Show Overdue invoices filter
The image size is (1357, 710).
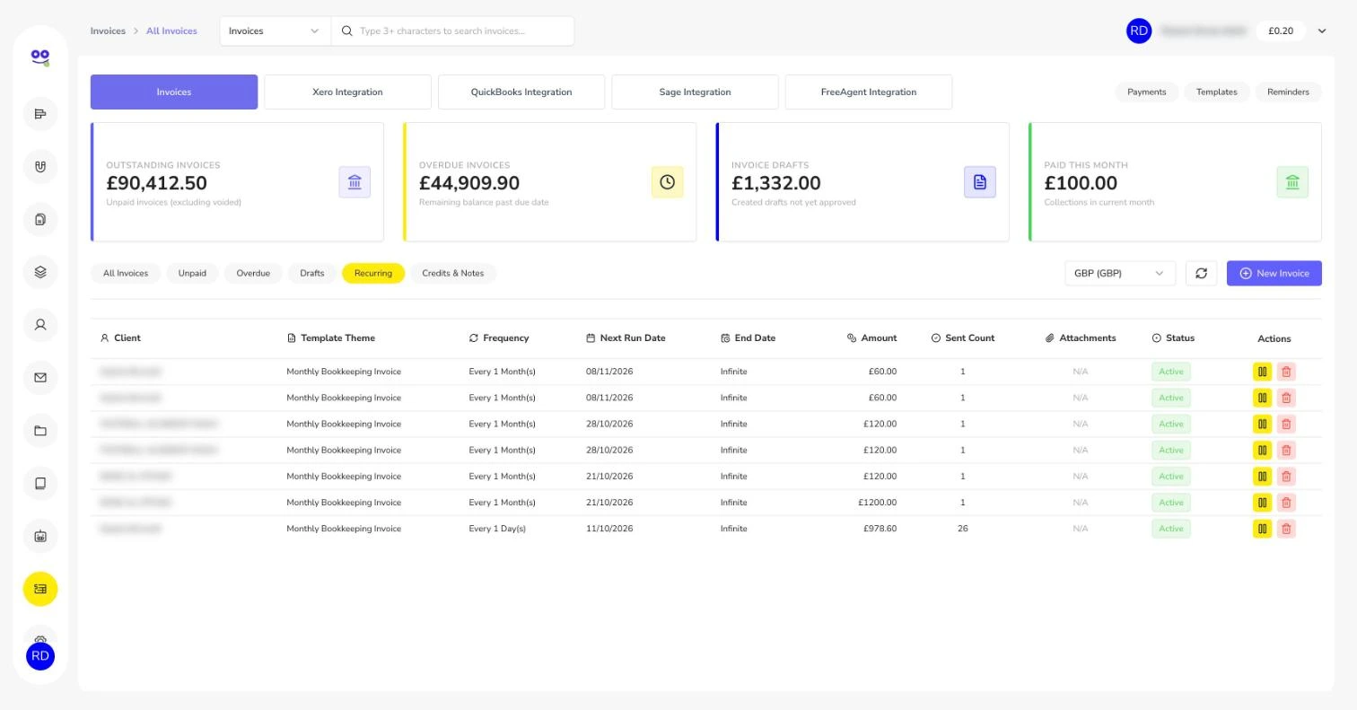(x=253, y=274)
